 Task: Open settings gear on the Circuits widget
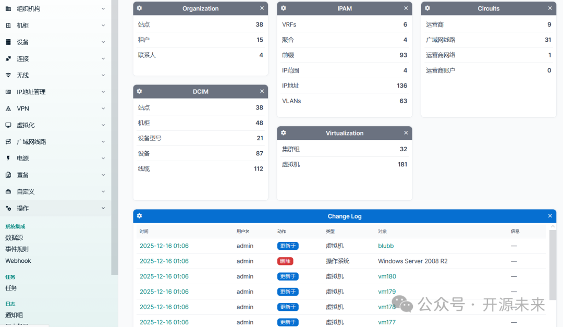point(427,8)
